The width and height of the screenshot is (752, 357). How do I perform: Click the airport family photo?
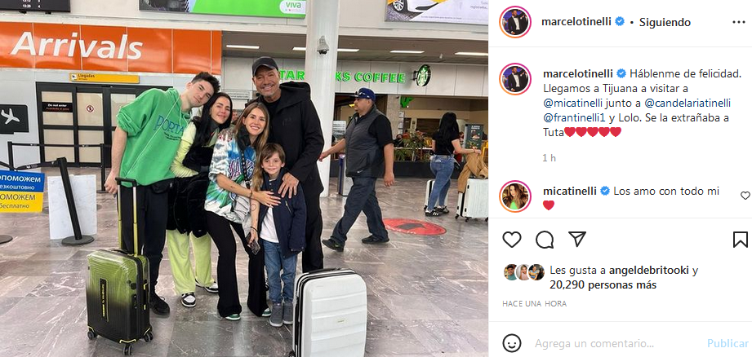[x=244, y=178]
